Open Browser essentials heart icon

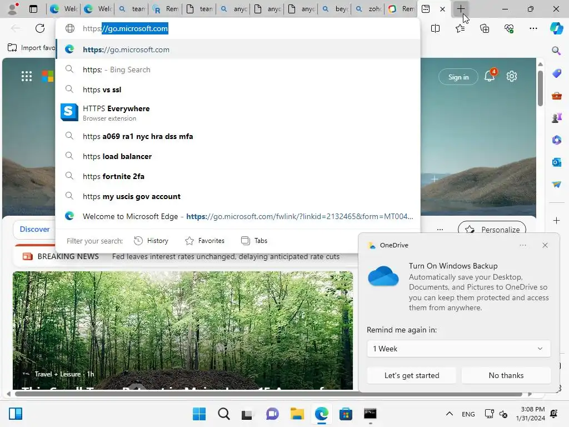click(x=509, y=28)
